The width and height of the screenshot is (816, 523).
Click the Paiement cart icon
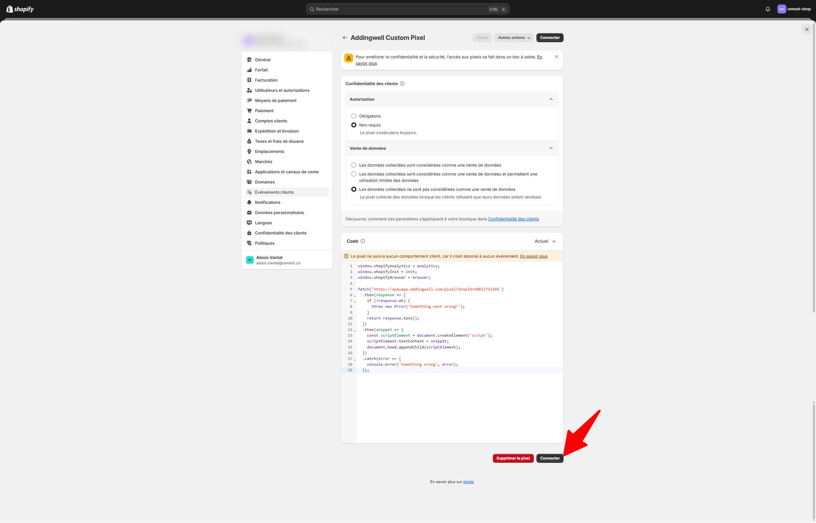click(x=249, y=111)
